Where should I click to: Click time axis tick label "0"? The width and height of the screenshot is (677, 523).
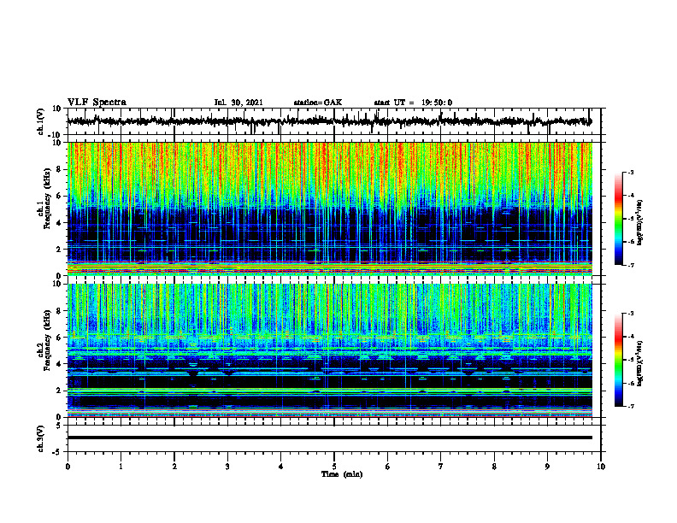tap(68, 467)
